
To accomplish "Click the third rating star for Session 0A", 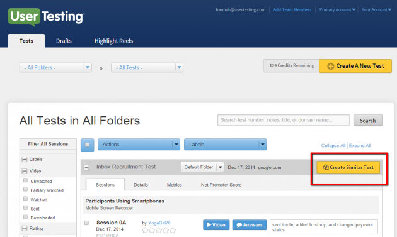I will click(159, 231).
